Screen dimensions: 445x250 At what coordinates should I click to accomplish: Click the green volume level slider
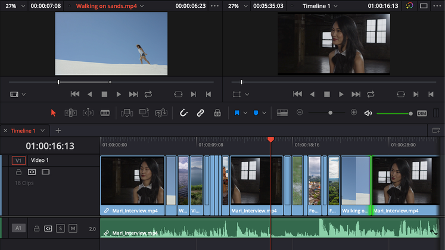[x=393, y=113]
